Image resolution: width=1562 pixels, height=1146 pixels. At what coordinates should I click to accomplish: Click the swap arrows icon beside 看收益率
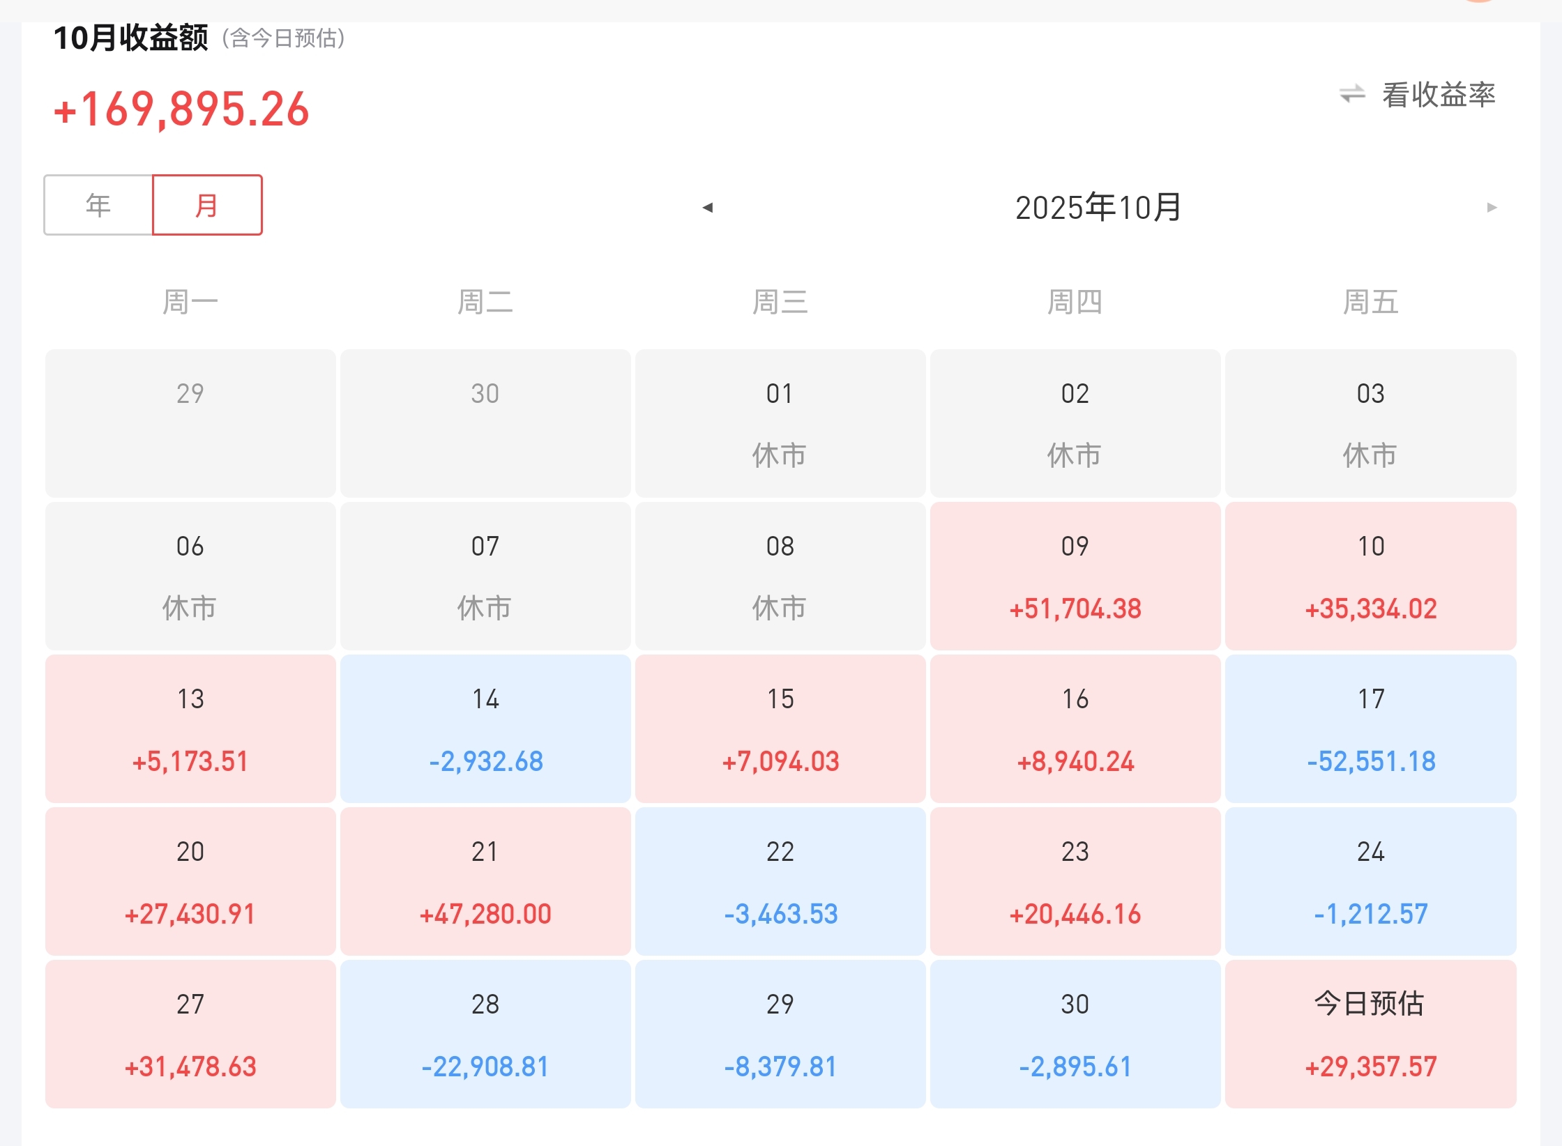(1351, 94)
